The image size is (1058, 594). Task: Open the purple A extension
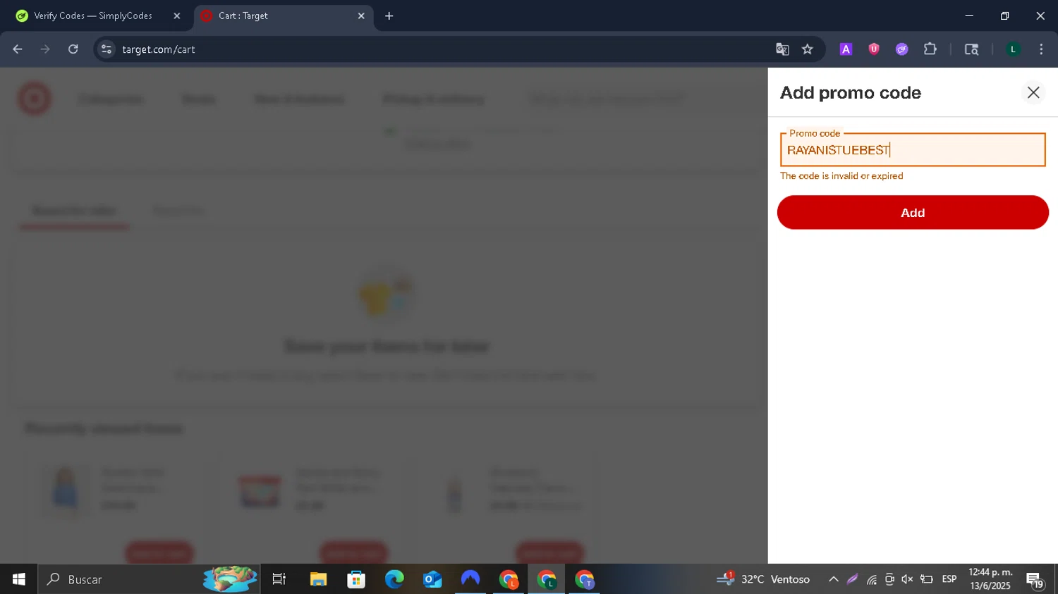click(x=846, y=49)
